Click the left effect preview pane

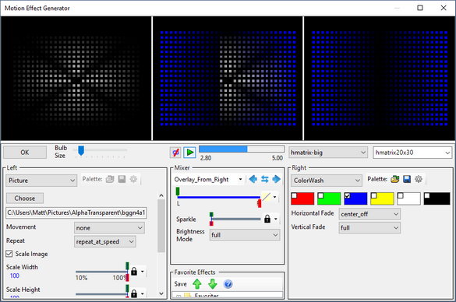[76, 79]
